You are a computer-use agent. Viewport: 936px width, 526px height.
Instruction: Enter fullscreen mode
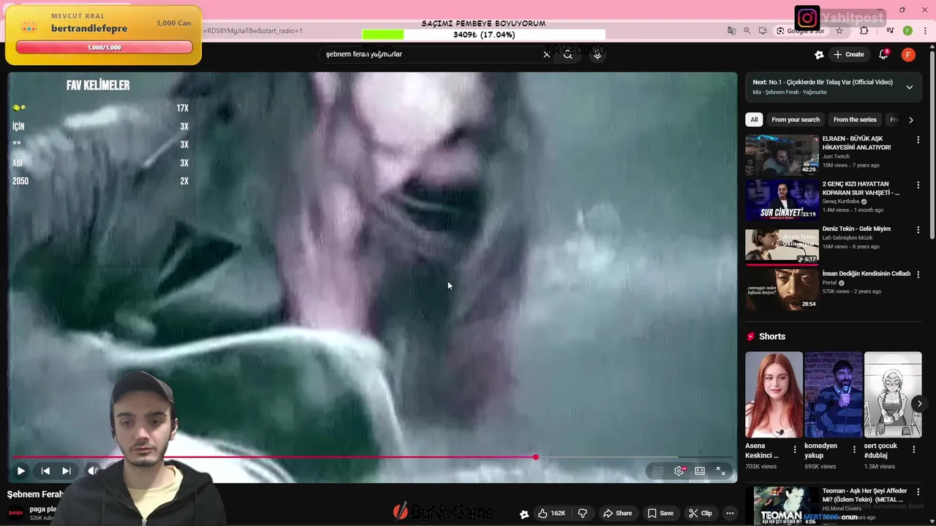point(721,471)
